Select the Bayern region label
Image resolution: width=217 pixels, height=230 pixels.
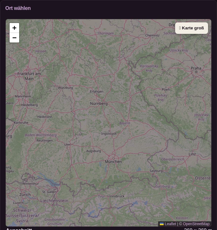click(125, 123)
